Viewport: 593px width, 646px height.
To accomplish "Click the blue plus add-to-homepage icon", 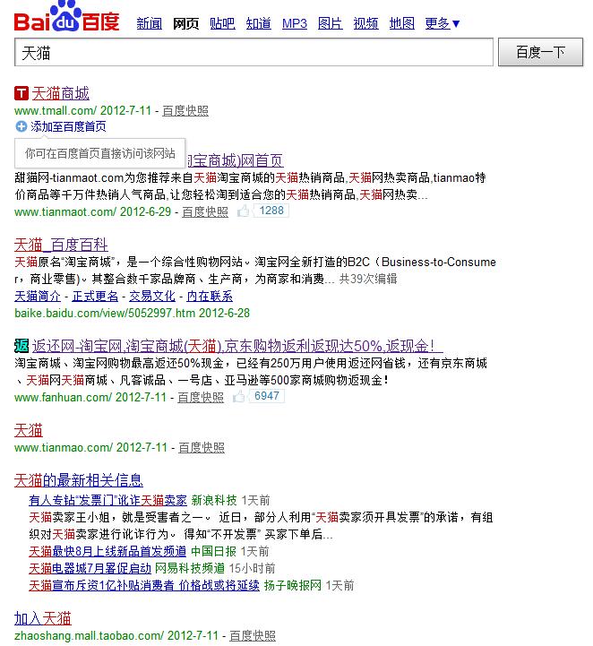I will point(21,127).
